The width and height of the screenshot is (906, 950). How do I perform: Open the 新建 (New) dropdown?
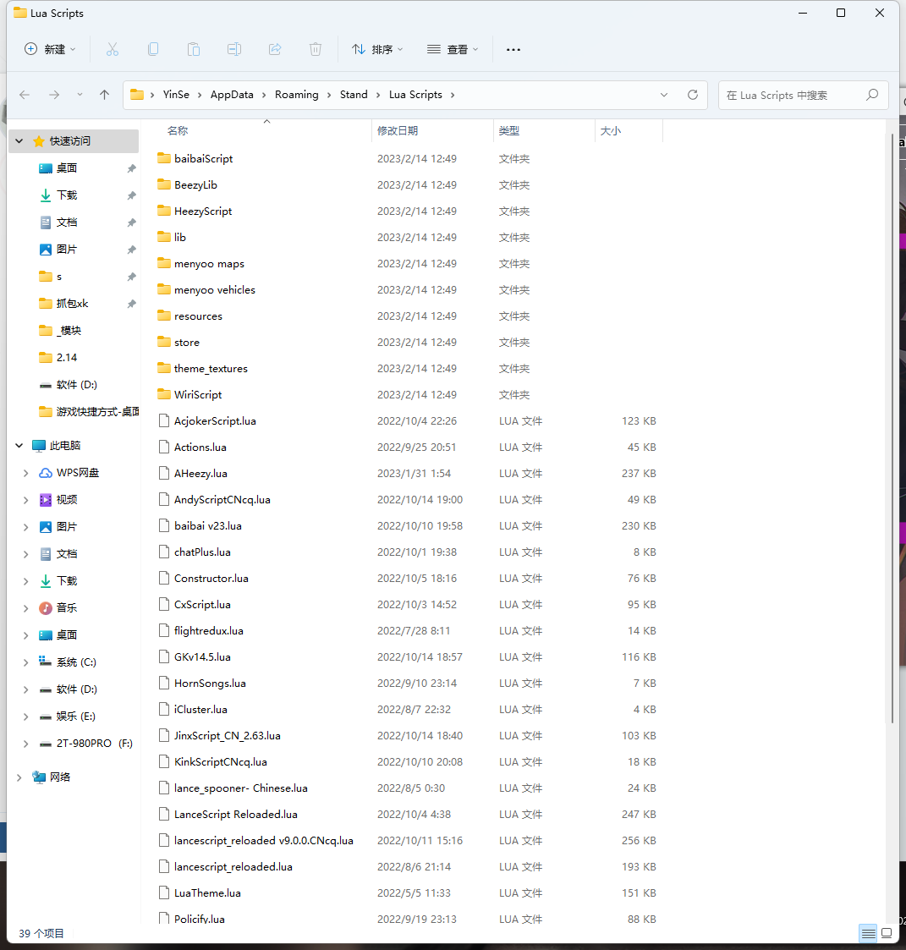point(50,49)
